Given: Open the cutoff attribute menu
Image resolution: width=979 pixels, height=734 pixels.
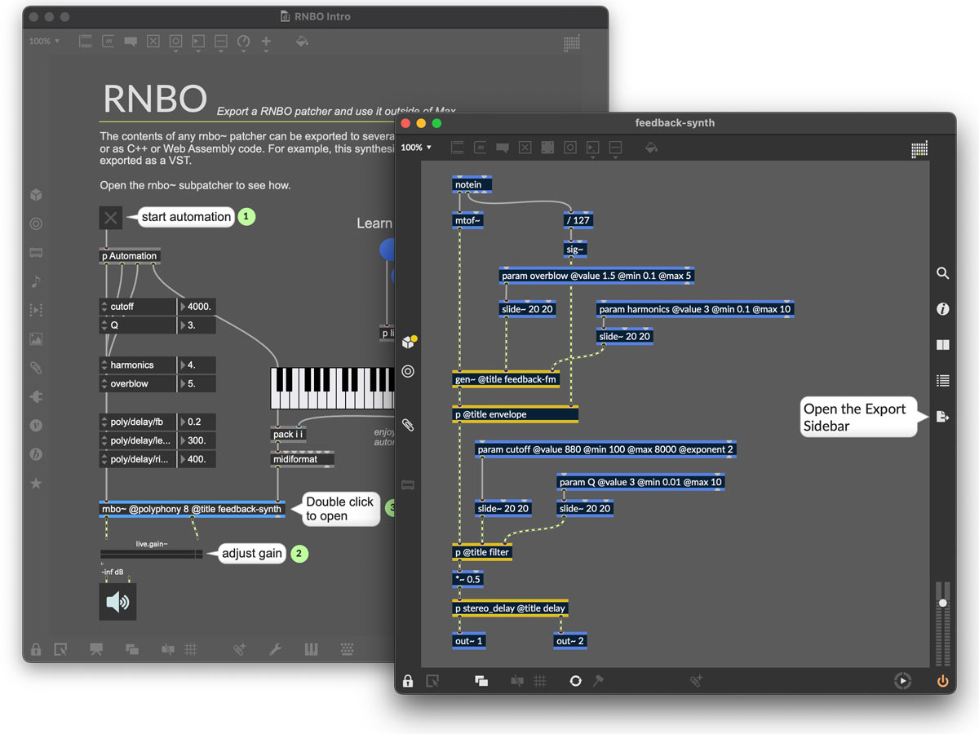Looking at the screenshot, I should point(138,307).
